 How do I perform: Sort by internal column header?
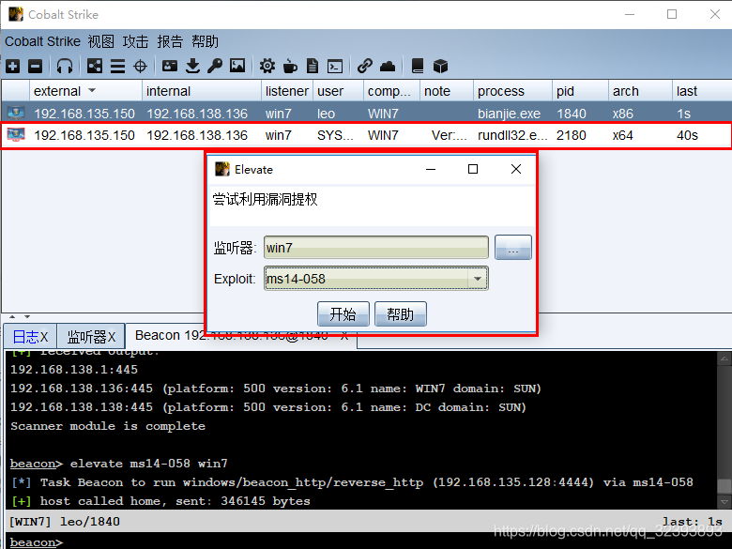202,91
